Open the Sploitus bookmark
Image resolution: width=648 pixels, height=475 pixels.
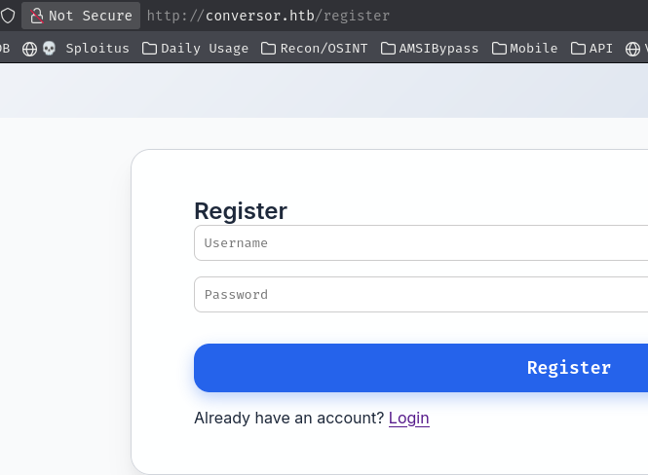pos(96,48)
